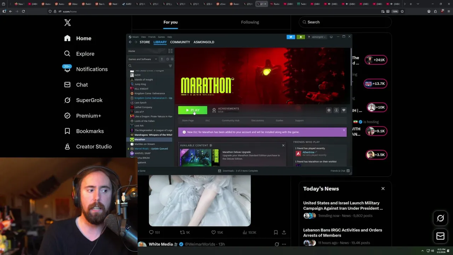
Task: Open the Marathon Guides link
Action: pos(280,121)
